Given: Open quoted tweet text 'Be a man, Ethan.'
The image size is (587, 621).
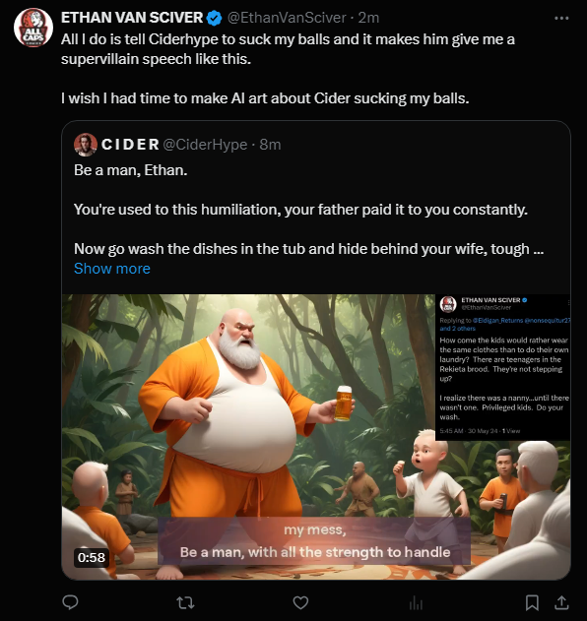Looking at the screenshot, I should click(130, 170).
